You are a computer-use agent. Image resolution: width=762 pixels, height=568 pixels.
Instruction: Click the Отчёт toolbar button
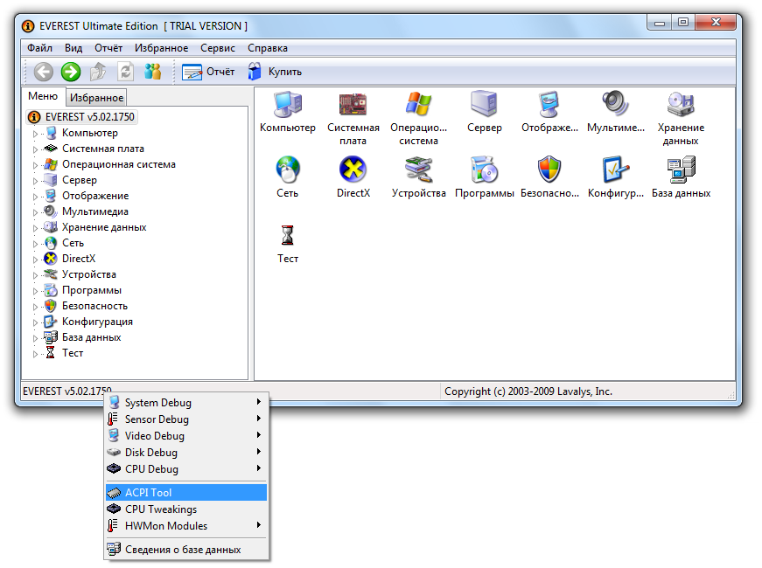209,72
